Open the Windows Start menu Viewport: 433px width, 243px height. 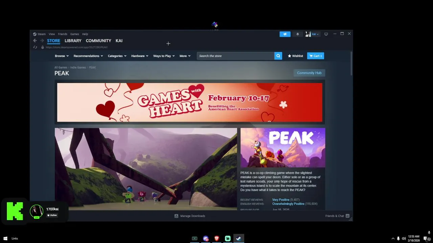5,239
